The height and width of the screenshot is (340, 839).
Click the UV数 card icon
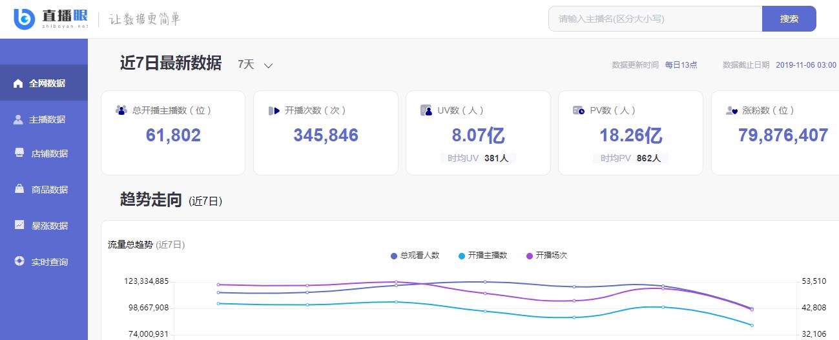(426, 110)
